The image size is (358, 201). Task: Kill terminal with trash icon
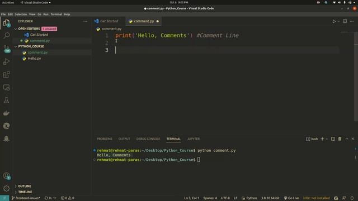[x=340, y=139]
